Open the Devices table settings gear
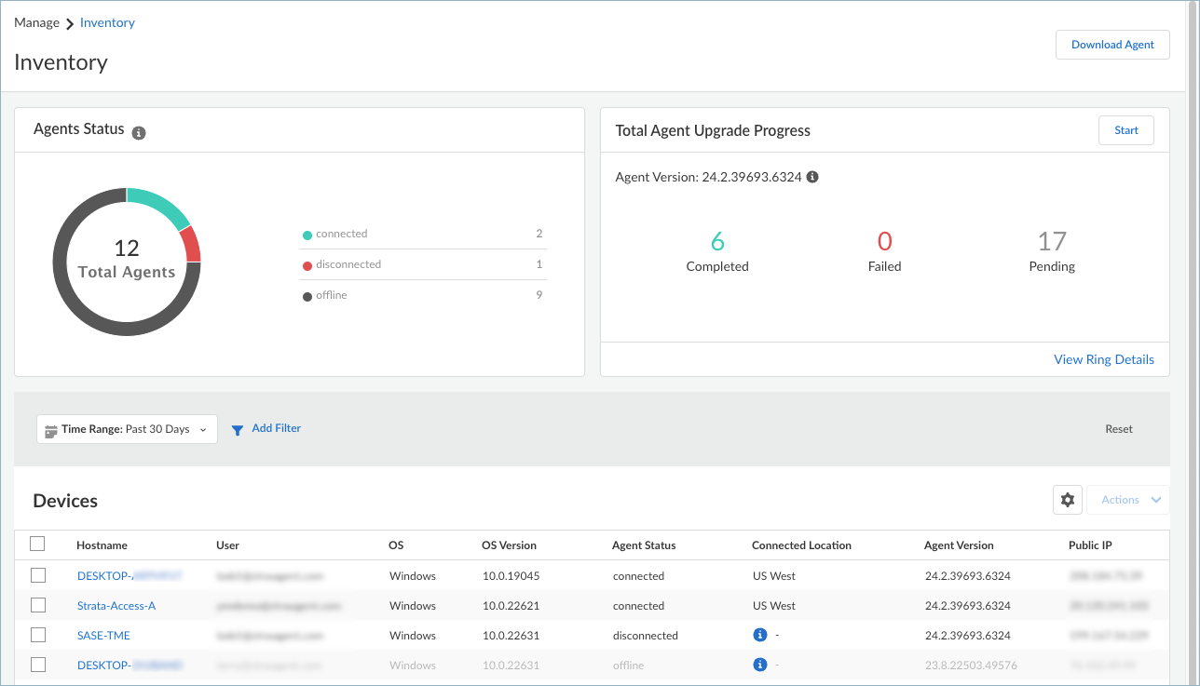The width and height of the screenshot is (1200, 686). pyautogui.click(x=1068, y=500)
